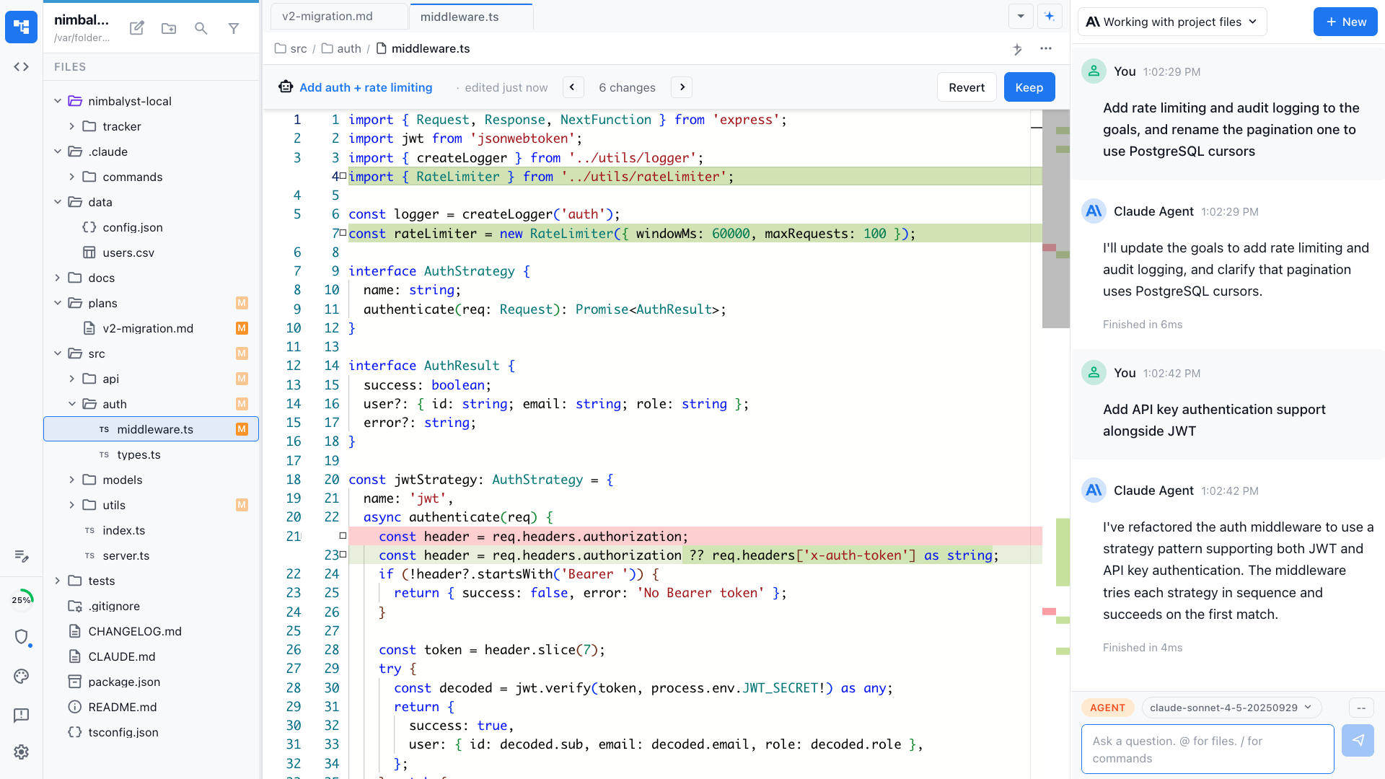Switch to the v2-migration.md tab

tap(328, 16)
